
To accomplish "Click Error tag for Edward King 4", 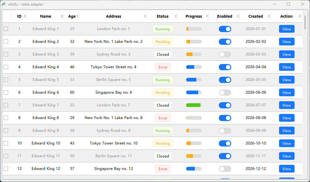I will coord(163,67).
